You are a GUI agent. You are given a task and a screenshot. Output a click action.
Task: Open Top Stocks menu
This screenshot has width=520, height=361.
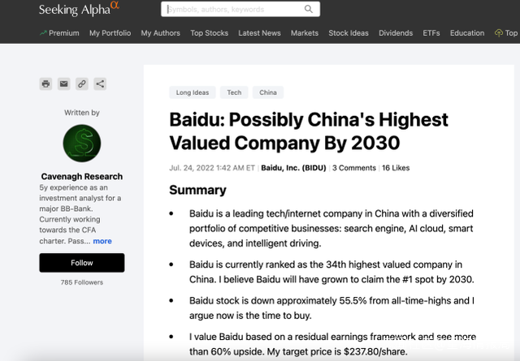[x=210, y=33]
